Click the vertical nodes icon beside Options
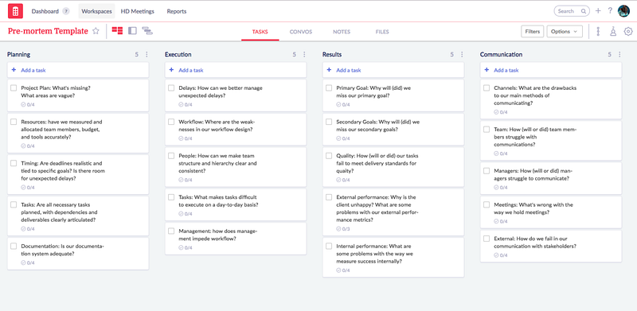This screenshot has width=637, height=311. [598, 31]
